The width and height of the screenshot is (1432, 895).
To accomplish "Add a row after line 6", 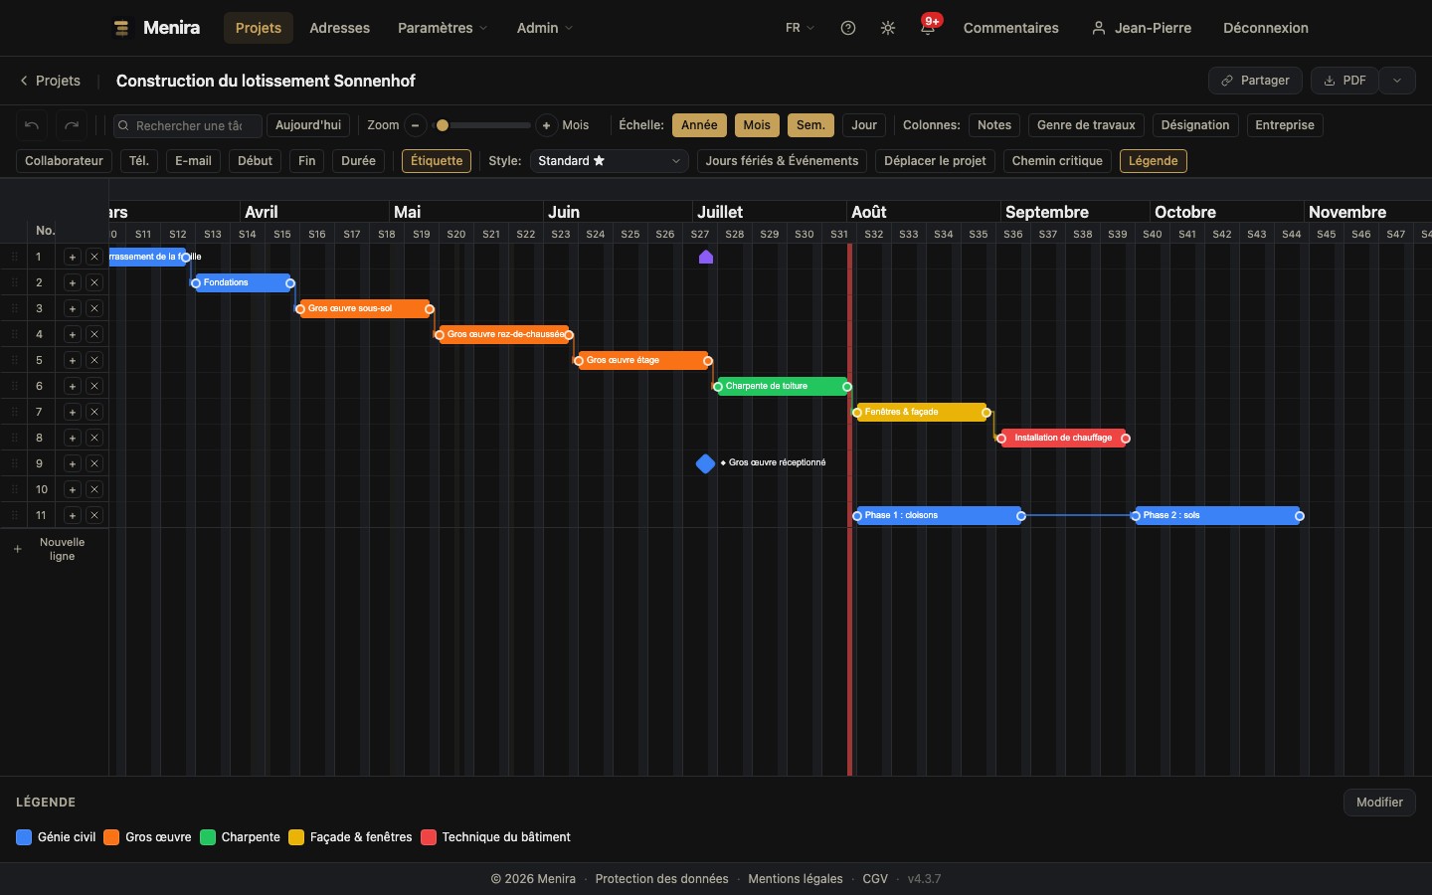I will click(72, 386).
